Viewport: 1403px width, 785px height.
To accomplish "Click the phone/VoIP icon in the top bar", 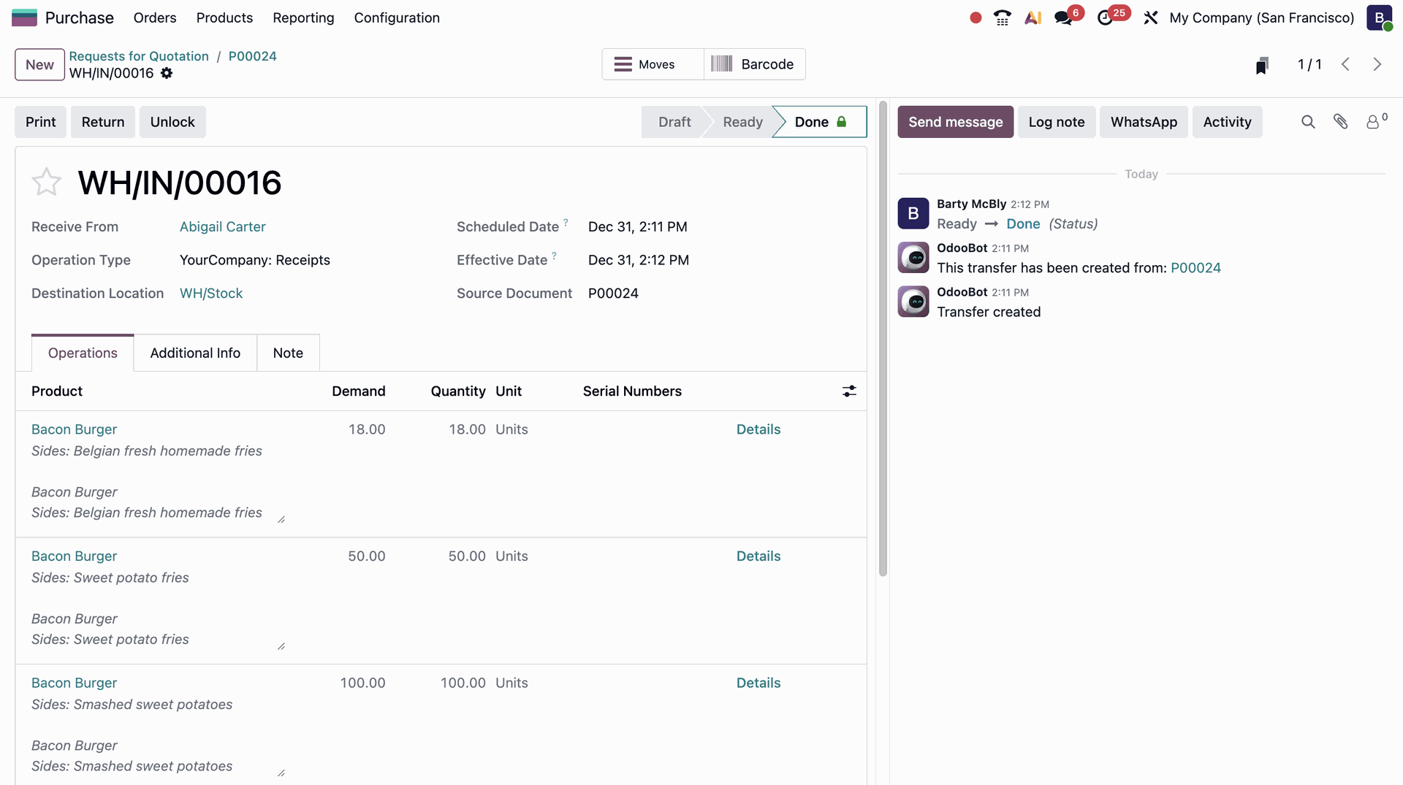I will tap(1002, 18).
